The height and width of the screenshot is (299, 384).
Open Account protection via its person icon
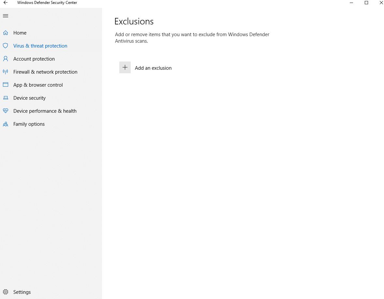6,59
